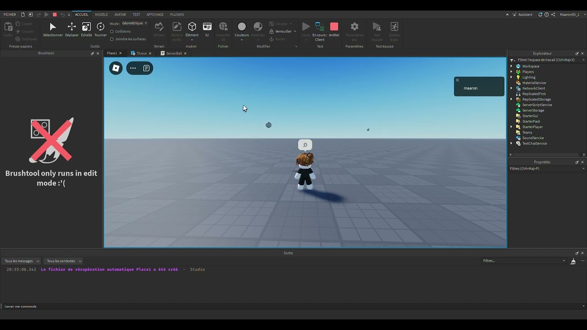Select StarterGui in the Explorer
The height and width of the screenshot is (330, 587).
point(530,116)
